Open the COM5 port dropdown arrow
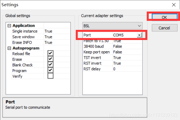Image resolution: width=180 pixels, height=120 pixels. (139, 35)
